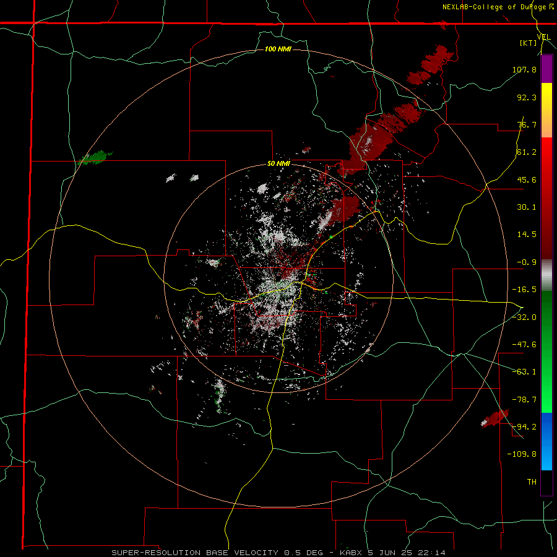Select the 107.8 scale value
557x557 pixels.
click(x=524, y=69)
